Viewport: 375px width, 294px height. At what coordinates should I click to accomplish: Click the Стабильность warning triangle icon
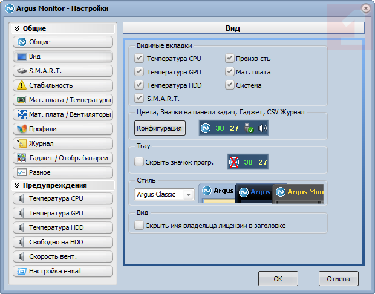pyautogui.click(x=22, y=85)
